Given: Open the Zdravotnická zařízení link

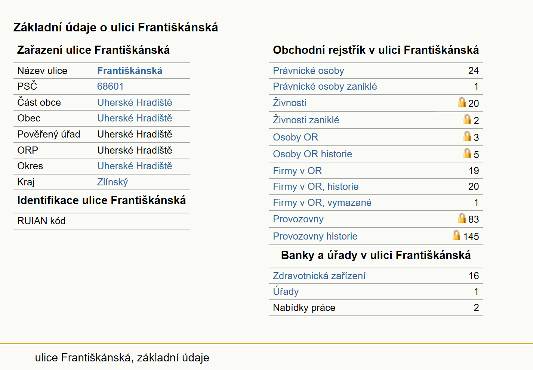Looking at the screenshot, I should point(319,276).
